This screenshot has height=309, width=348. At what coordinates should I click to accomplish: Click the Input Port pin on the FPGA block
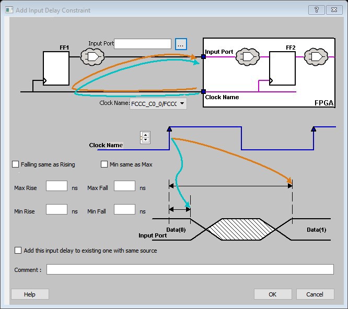click(204, 56)
